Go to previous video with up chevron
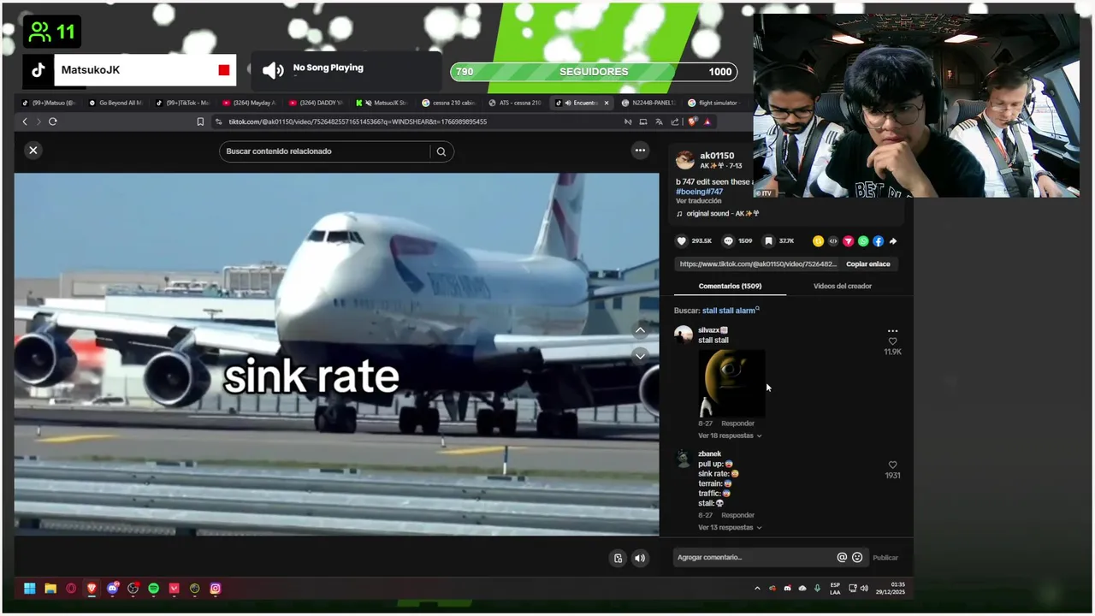The width and height of the screenshot is (1095, 616). coord(640,330)
